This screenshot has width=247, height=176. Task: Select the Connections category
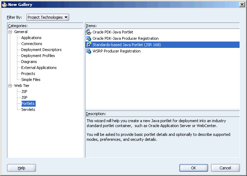[32, 44]
